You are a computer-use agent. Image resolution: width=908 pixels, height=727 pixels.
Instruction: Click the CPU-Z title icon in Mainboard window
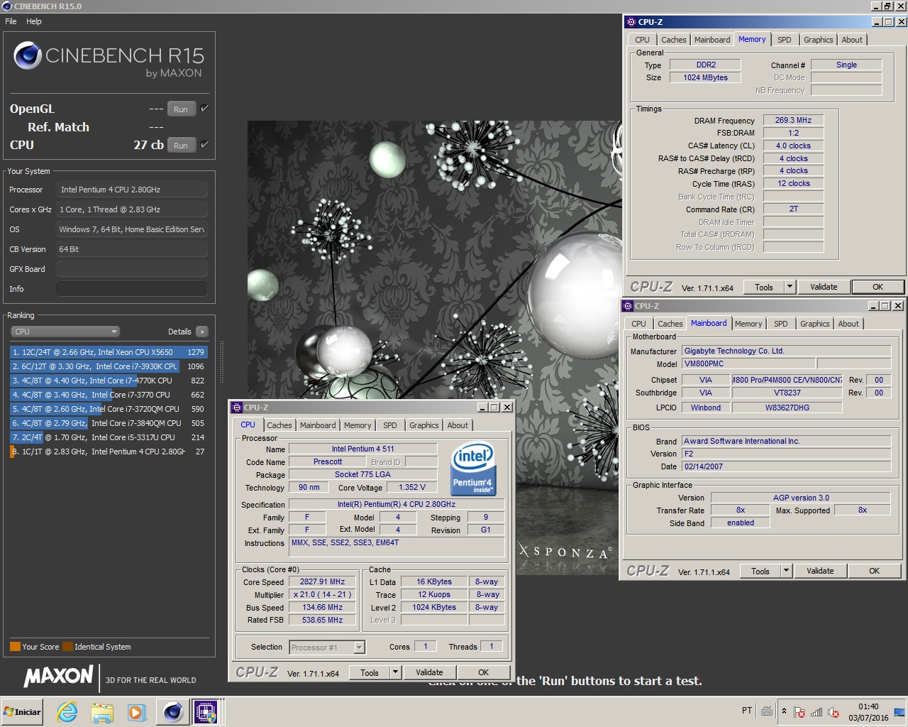pyautogui.click(x=628, y=306)
